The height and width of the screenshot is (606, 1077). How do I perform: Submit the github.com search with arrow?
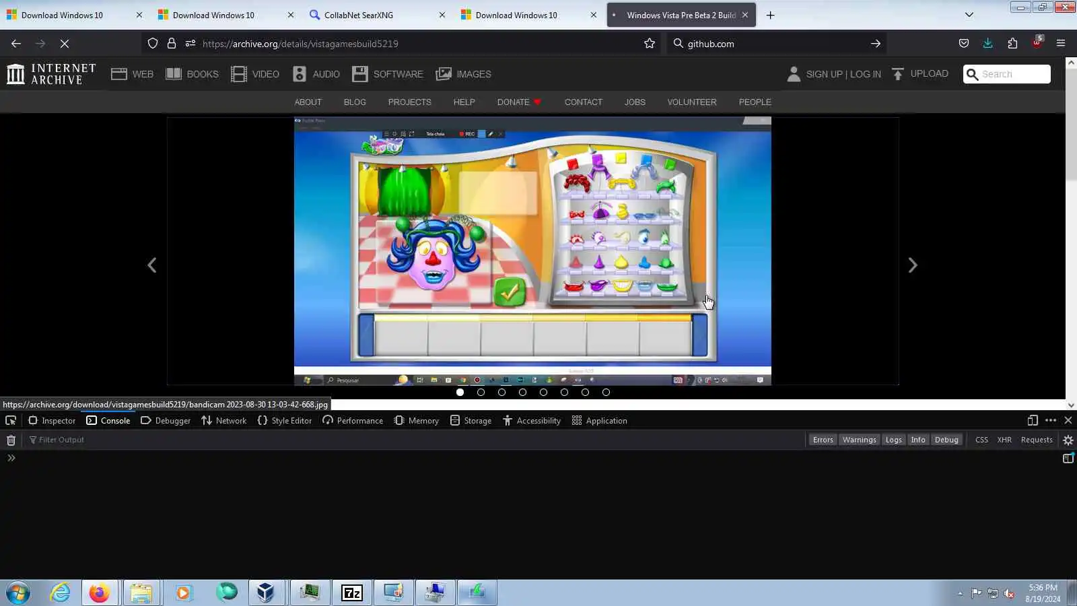(876, 44)
